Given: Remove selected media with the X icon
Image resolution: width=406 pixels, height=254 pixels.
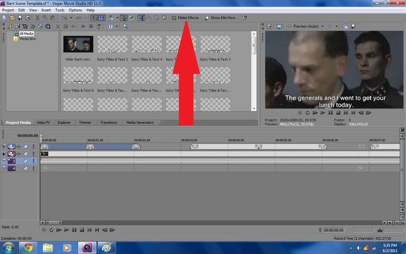Looking at the screenshot, I should coord(58,27).
